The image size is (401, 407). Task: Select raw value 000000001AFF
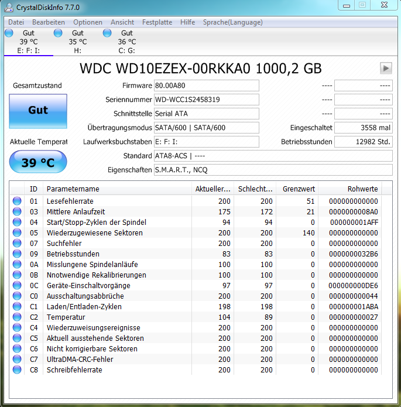tap(354, 222)
